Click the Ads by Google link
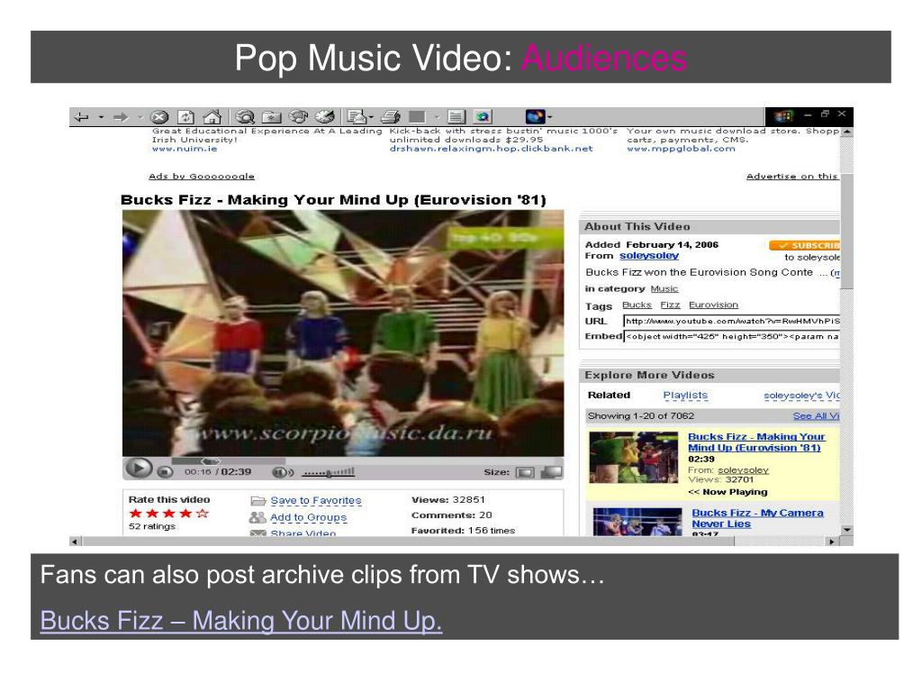This screenshot has height=692, width=922. 202,176
